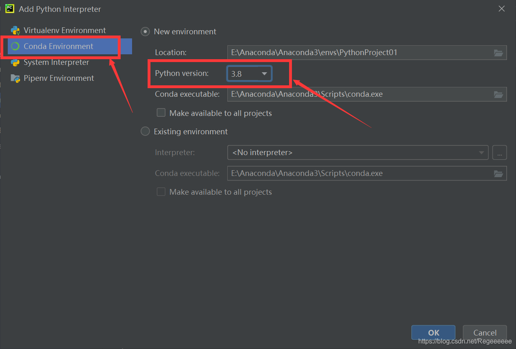Click the Location label
Viewport: 516px width, 349px height.
(171, 53)
